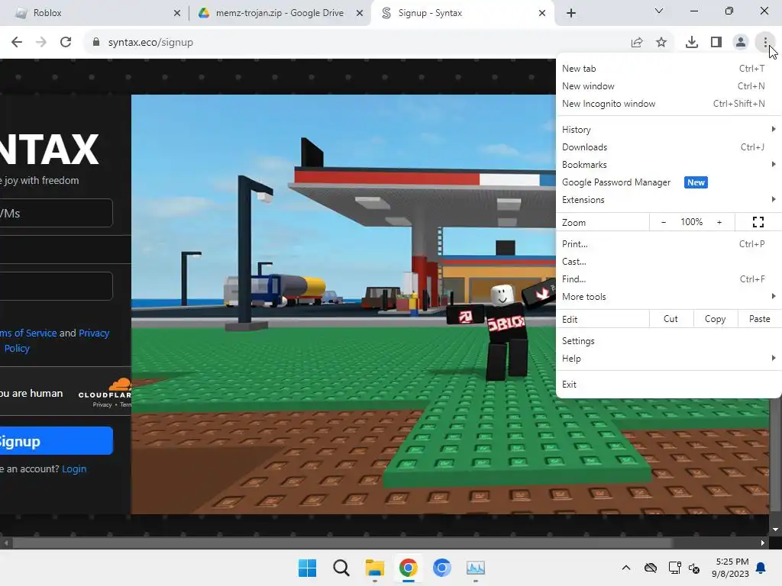Open the Terms of Service link
The image size is (782, 586).
point(28,333)
